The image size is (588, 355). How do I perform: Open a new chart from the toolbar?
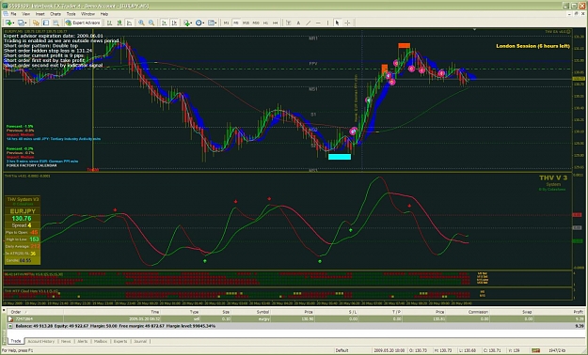pos(8,23)
